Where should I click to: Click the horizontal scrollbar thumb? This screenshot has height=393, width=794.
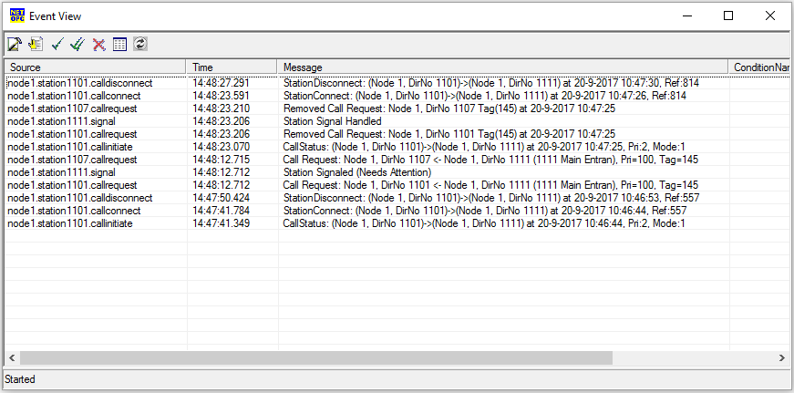click(x=316, y=358)
